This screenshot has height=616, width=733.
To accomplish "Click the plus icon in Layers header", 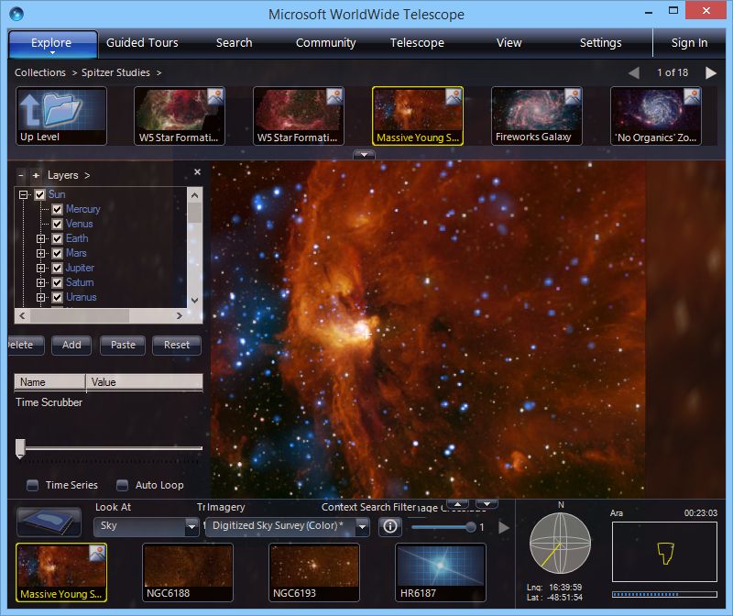I will [x=37, y=175].
